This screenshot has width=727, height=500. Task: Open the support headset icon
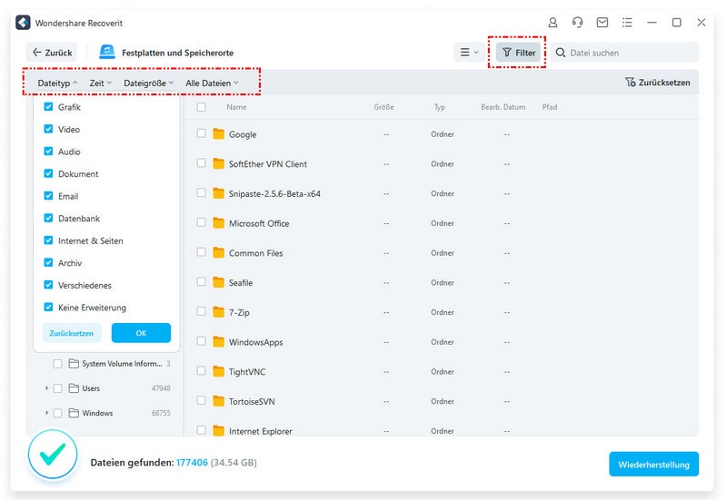(x=577, y=22)
